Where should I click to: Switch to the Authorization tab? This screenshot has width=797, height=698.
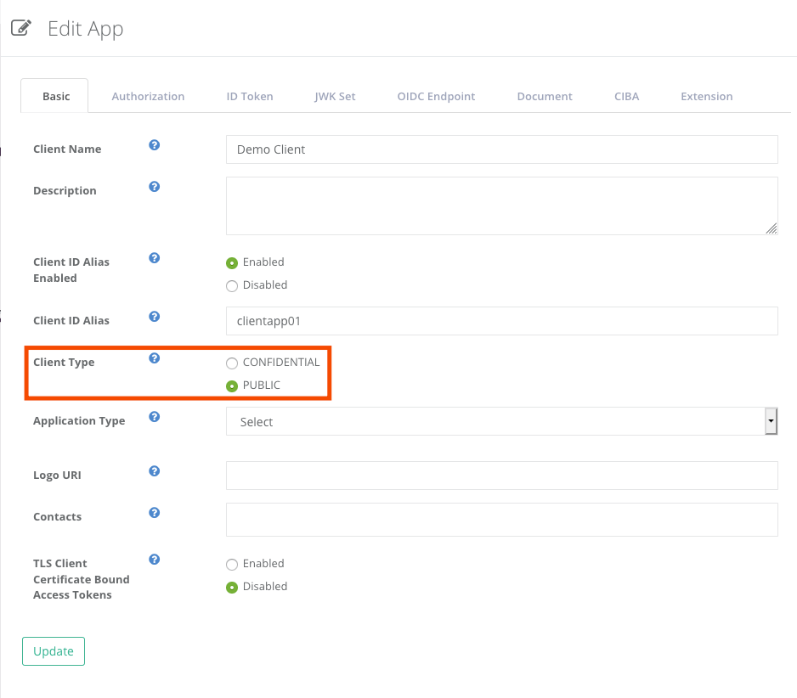tap(148, 96)
